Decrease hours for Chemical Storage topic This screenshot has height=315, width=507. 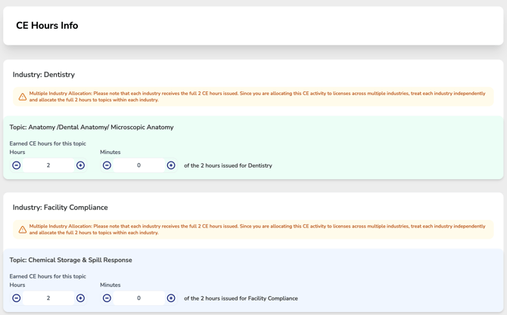click(17, 298)
